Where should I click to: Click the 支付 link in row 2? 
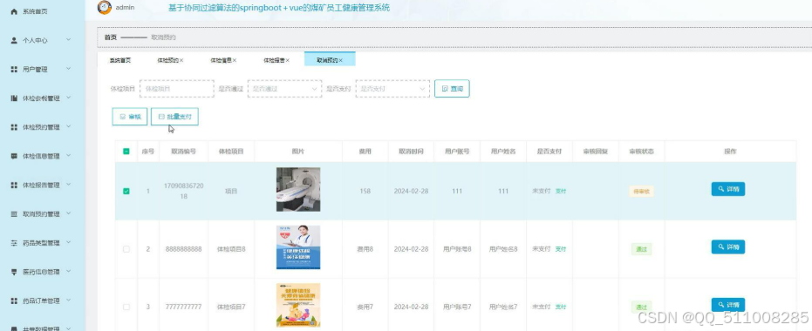(561, 249)
